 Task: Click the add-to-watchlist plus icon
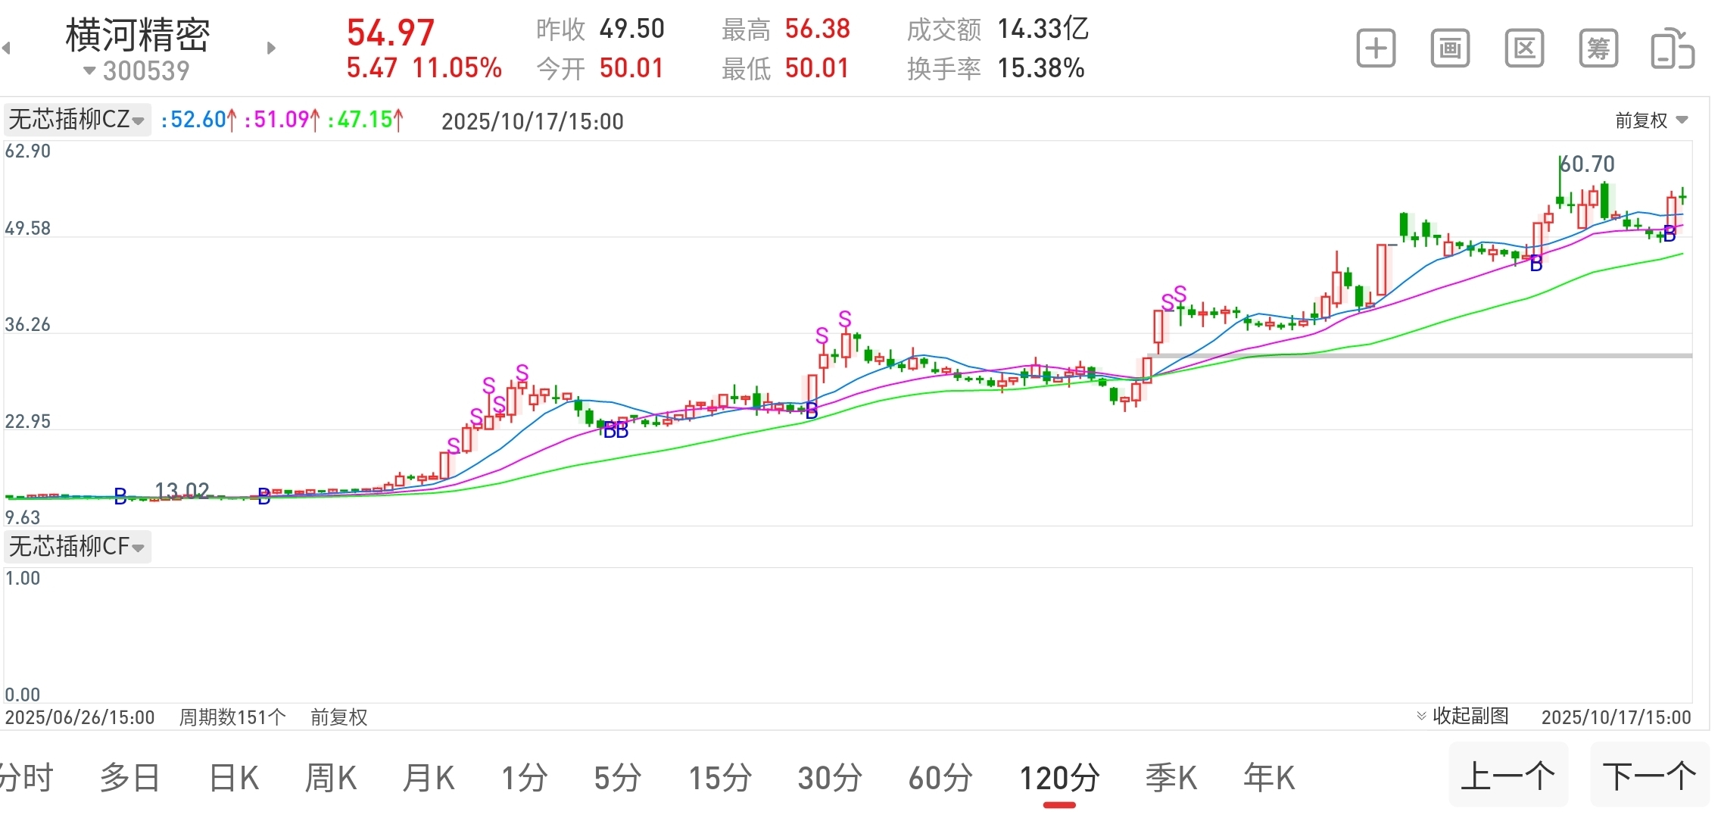tap(1375, 49)
